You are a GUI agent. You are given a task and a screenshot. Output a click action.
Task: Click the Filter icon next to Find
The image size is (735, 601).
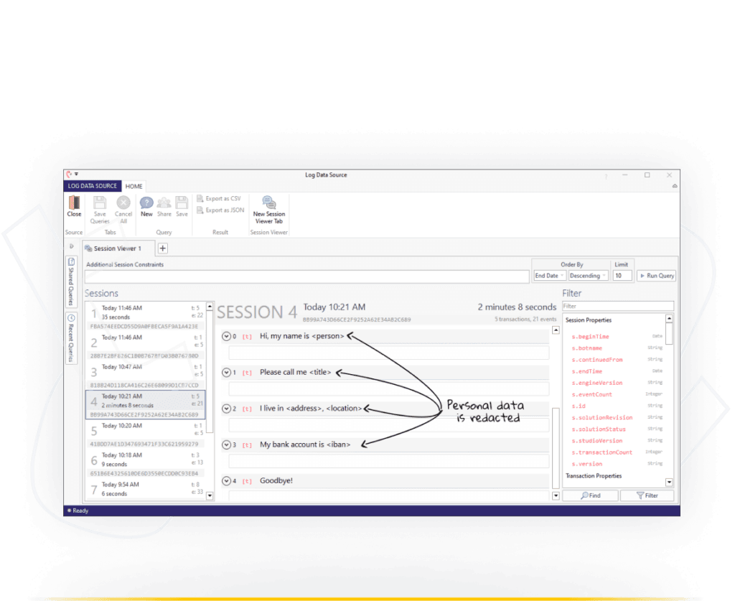(646, 495)
